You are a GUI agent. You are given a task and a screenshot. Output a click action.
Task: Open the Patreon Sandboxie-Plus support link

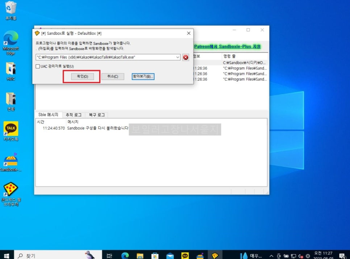tap(227, 46)
